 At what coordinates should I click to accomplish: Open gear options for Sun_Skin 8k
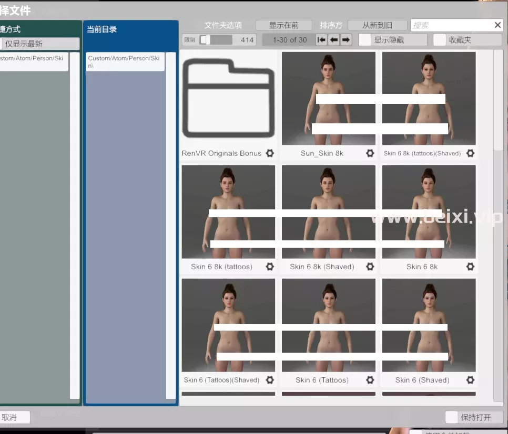pos(370,153)
